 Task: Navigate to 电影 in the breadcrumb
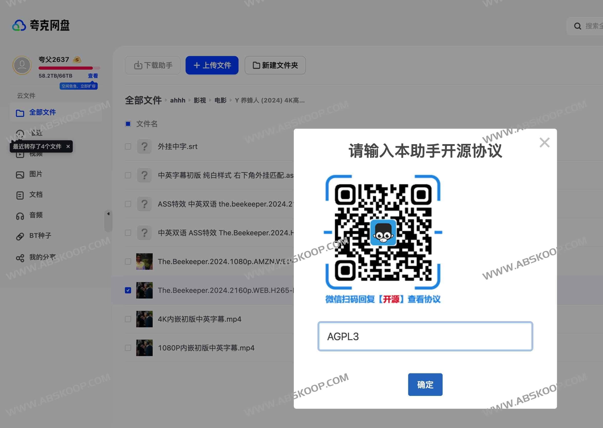pos(221,100)
